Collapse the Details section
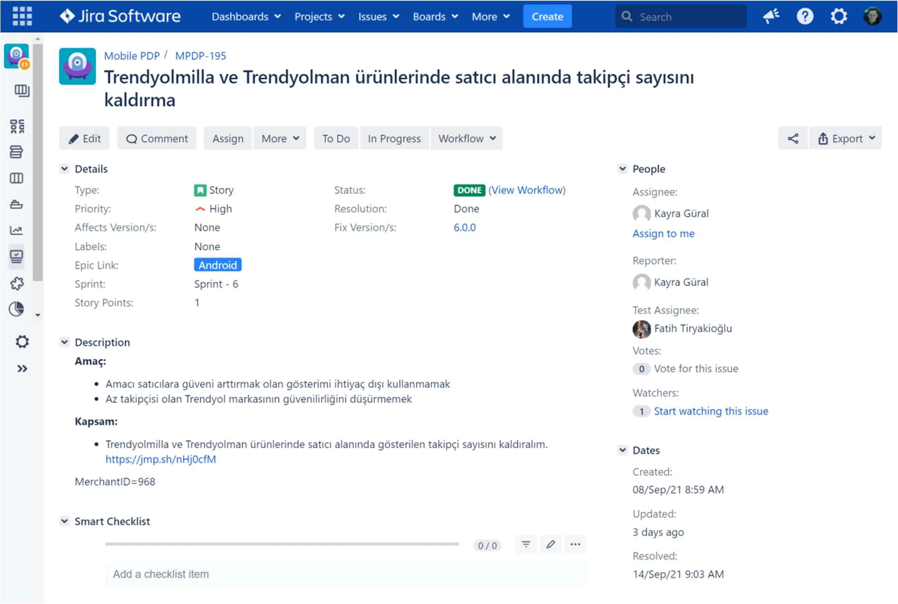Viewport: 898px width, 604px height. [65, 169]
